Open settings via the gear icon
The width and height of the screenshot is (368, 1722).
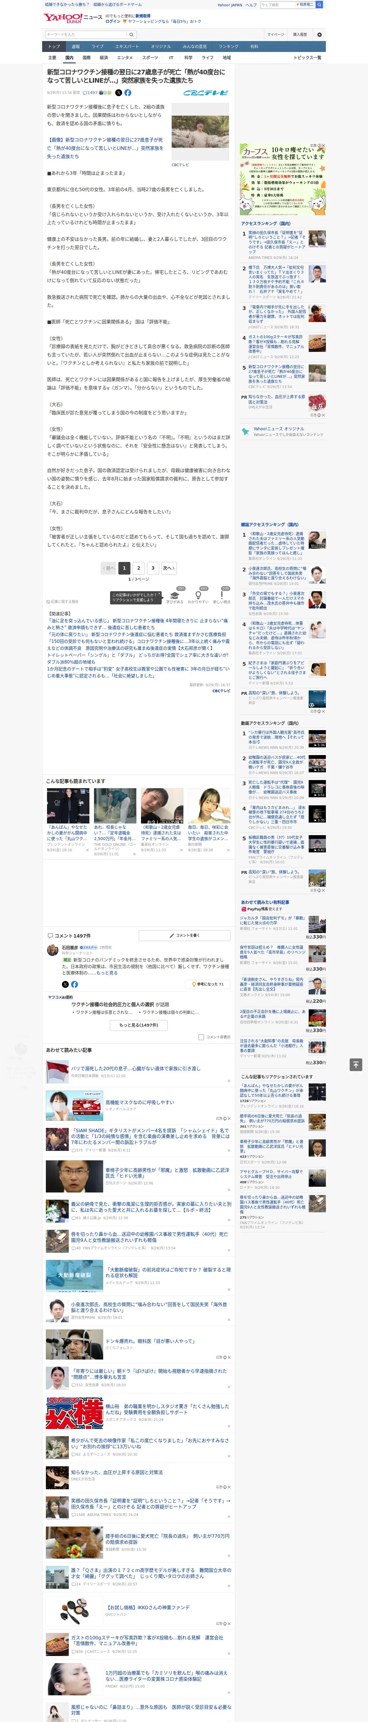(319, 35)
